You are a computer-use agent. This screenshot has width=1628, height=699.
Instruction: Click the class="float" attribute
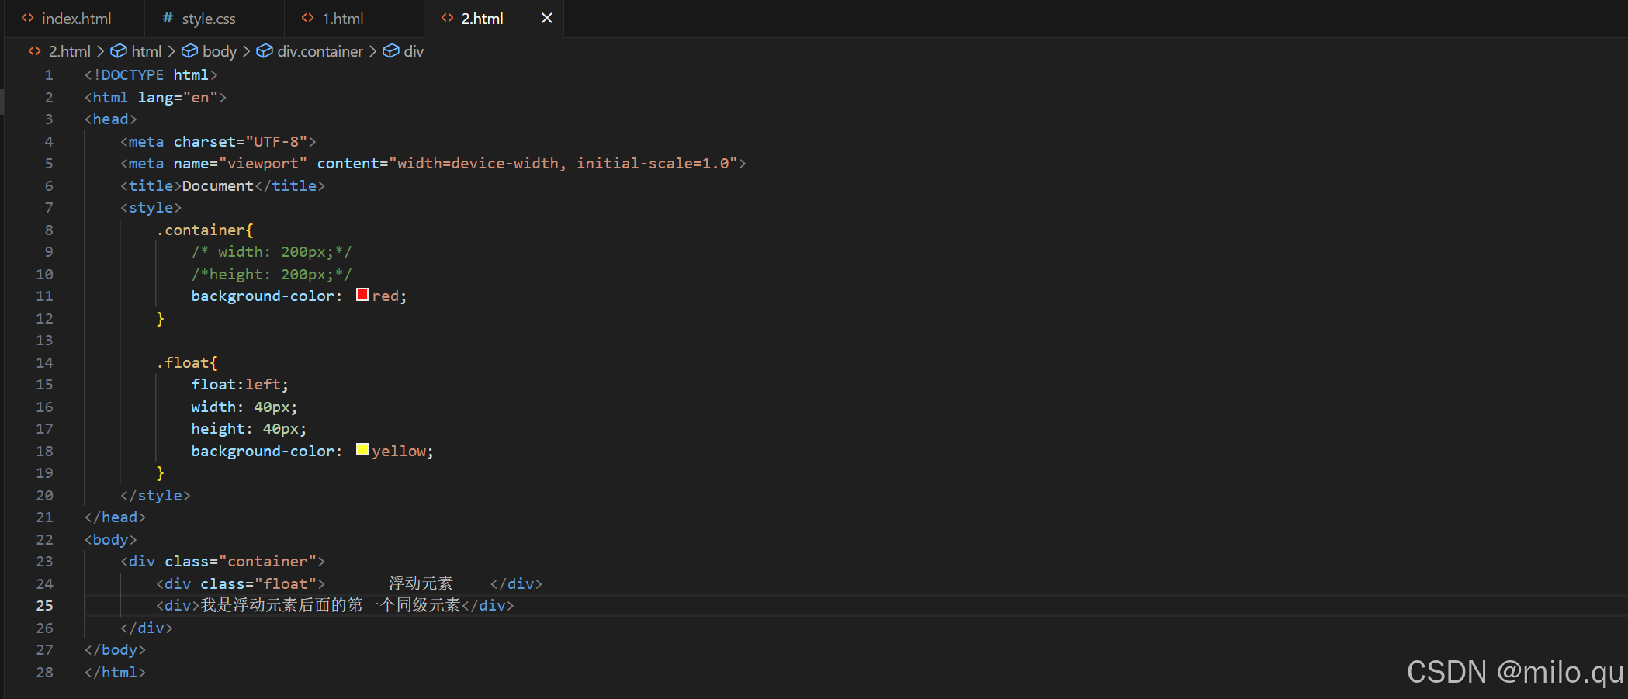pos(258,584)
